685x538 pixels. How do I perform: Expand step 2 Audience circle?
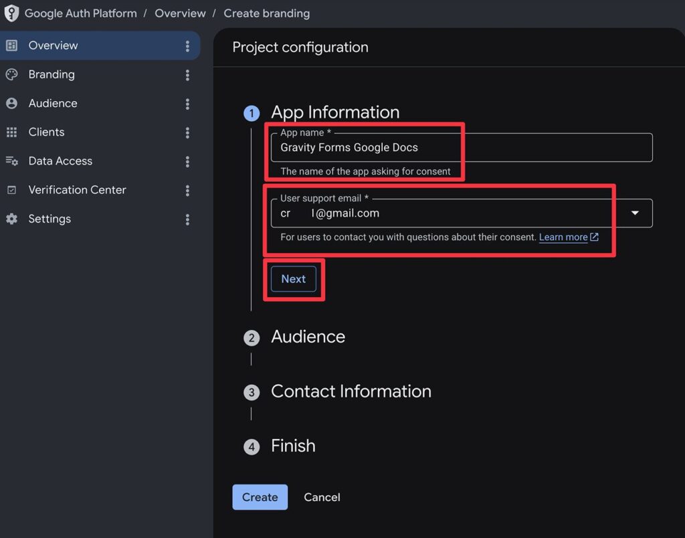tap(252, 338)
